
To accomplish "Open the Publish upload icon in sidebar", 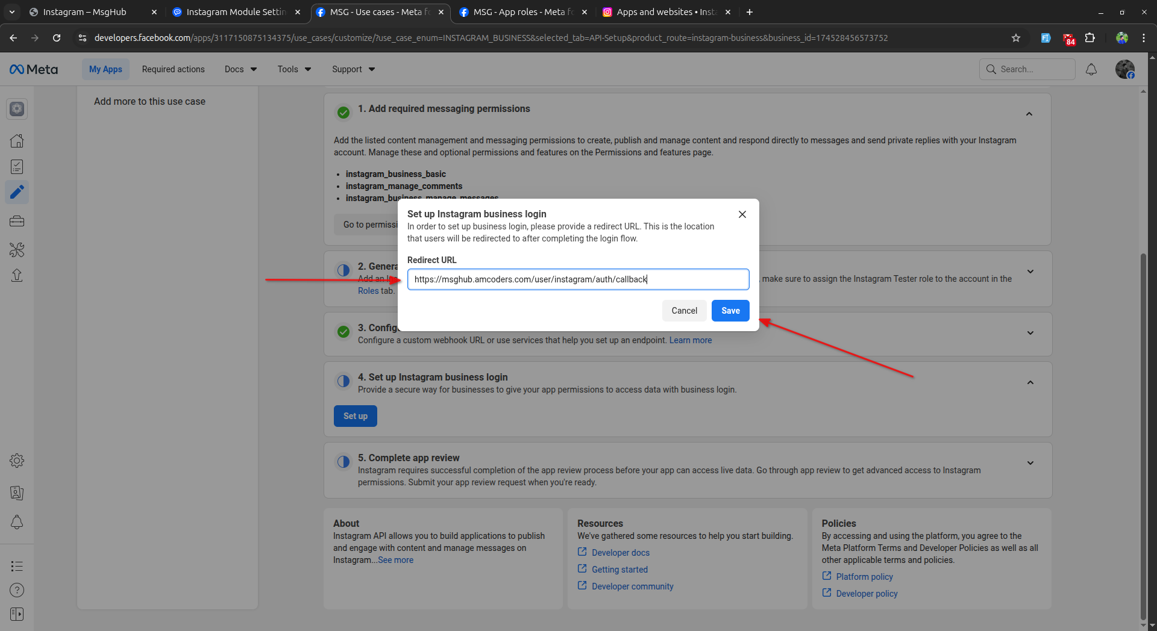I will click(17, 275).
